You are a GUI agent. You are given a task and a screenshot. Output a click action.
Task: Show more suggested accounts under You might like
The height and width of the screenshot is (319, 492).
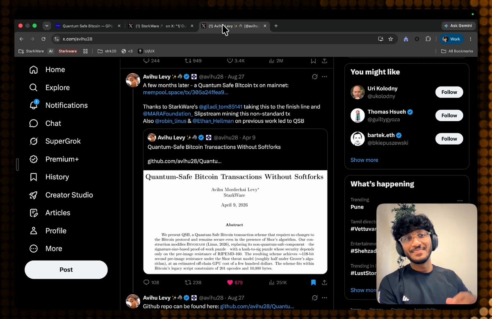364,160
